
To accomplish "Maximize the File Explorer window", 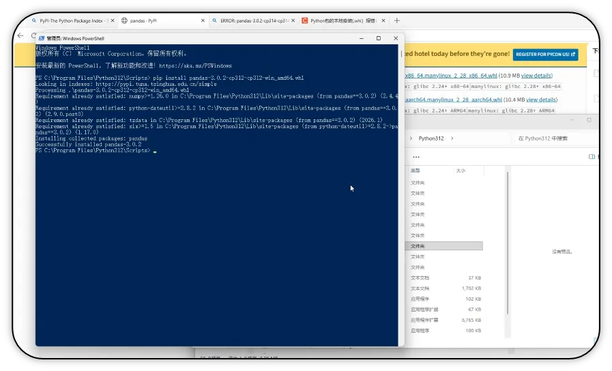I will click(x=589, y=120).
